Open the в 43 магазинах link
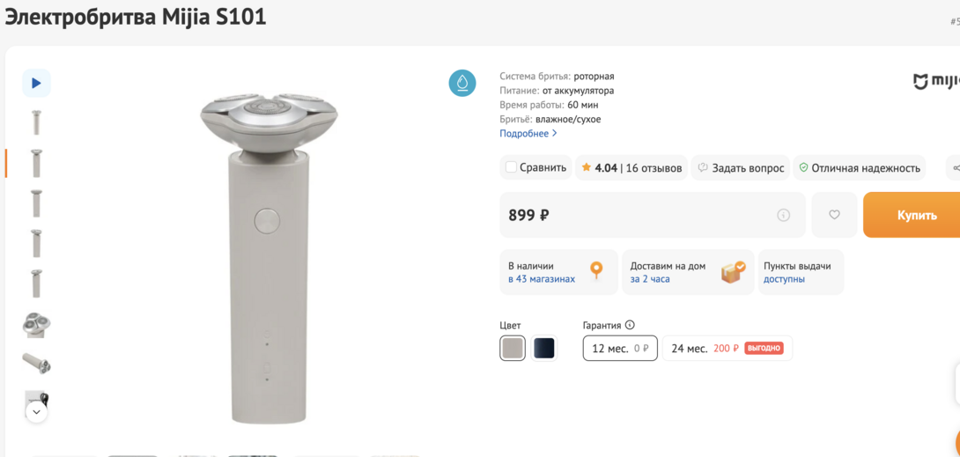The width and height of the screenshot is (960, 457). [542, 279]
